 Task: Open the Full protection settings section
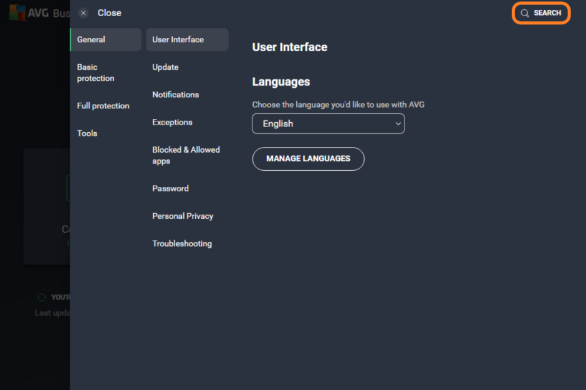(x=103, y=105)
